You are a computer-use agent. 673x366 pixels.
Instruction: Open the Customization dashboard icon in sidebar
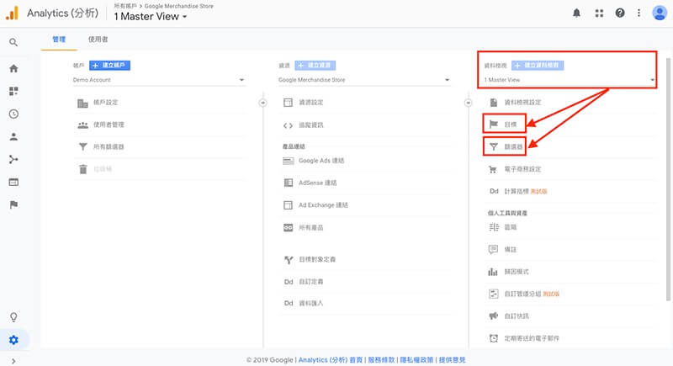coord(13,92)
